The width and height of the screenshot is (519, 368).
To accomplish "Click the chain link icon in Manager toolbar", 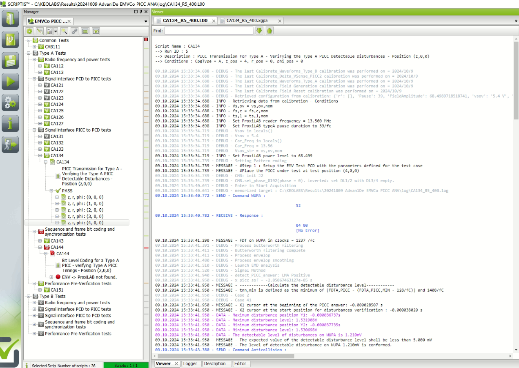I will click(x=74, y=31).
